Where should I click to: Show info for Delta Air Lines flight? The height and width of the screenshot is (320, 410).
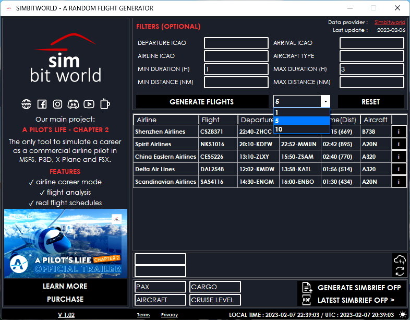coord(399,169)
